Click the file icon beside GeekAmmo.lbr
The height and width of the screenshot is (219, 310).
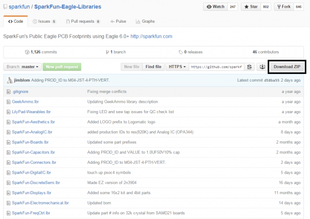click(x=8, y=102)
